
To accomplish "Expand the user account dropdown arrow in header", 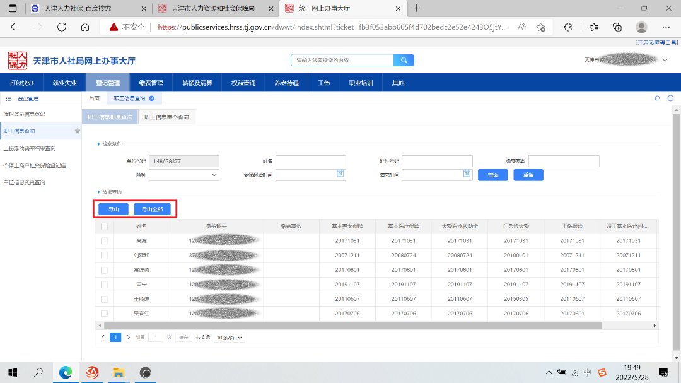I will pos(665,60).
